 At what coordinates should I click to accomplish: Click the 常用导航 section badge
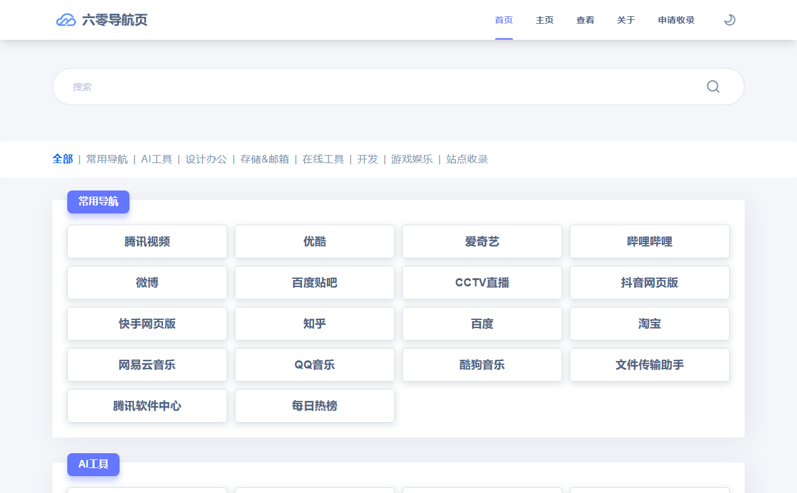[x=98, y=202]
